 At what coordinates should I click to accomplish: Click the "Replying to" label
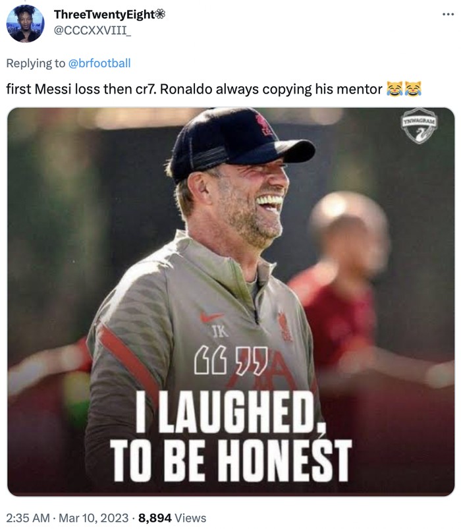[x=36, y=63]
